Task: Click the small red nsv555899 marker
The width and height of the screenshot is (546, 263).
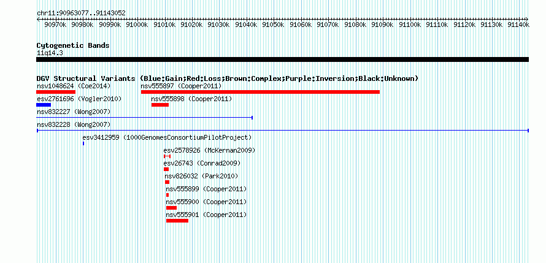Action: [167, 195]
